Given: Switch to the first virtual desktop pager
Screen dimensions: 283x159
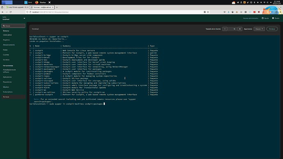Looking at the screenshot, I should 7,2.
